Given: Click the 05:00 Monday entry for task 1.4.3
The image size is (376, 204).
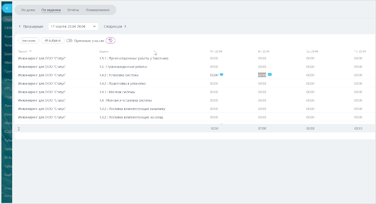Looking at the screenshot, I should coord(214,75).
